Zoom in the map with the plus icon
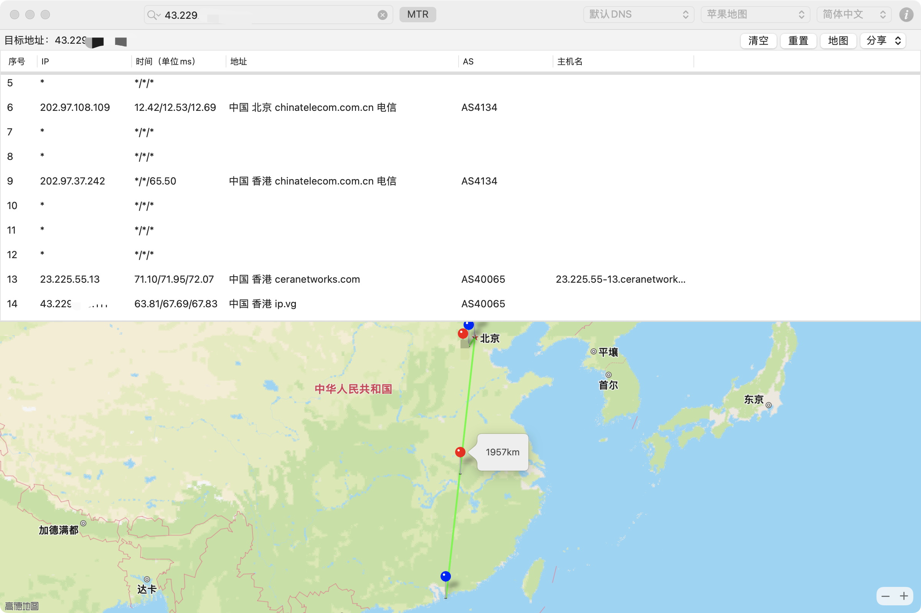Screen dimensions: 921x613 (904, 596)
